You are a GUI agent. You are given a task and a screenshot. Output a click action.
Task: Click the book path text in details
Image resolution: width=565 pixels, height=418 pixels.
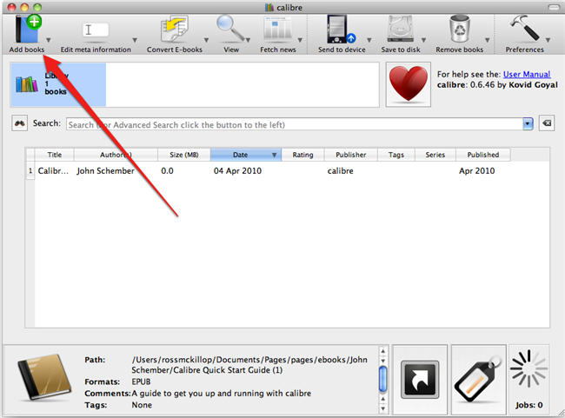tap(249, 365)
